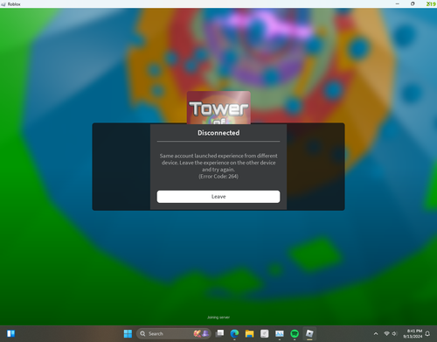The image size is (437, 342).
Task: Open the Windows Start menu
Action: point(128,333)
